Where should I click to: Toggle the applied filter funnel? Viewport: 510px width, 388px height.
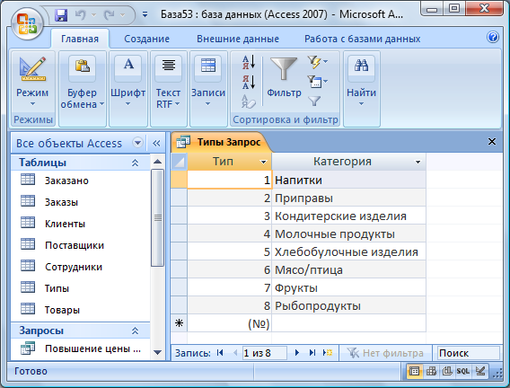click(314, 101)
